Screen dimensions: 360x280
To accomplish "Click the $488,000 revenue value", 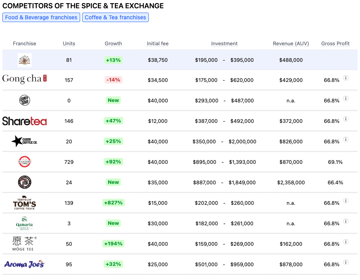I will 291,60.
